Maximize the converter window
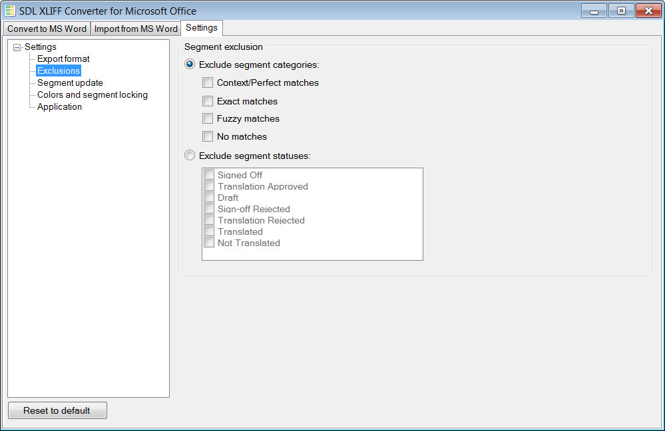 621,11
